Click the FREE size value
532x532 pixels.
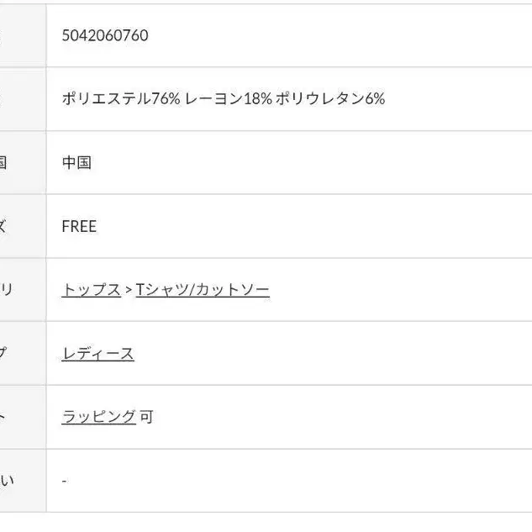79,226
